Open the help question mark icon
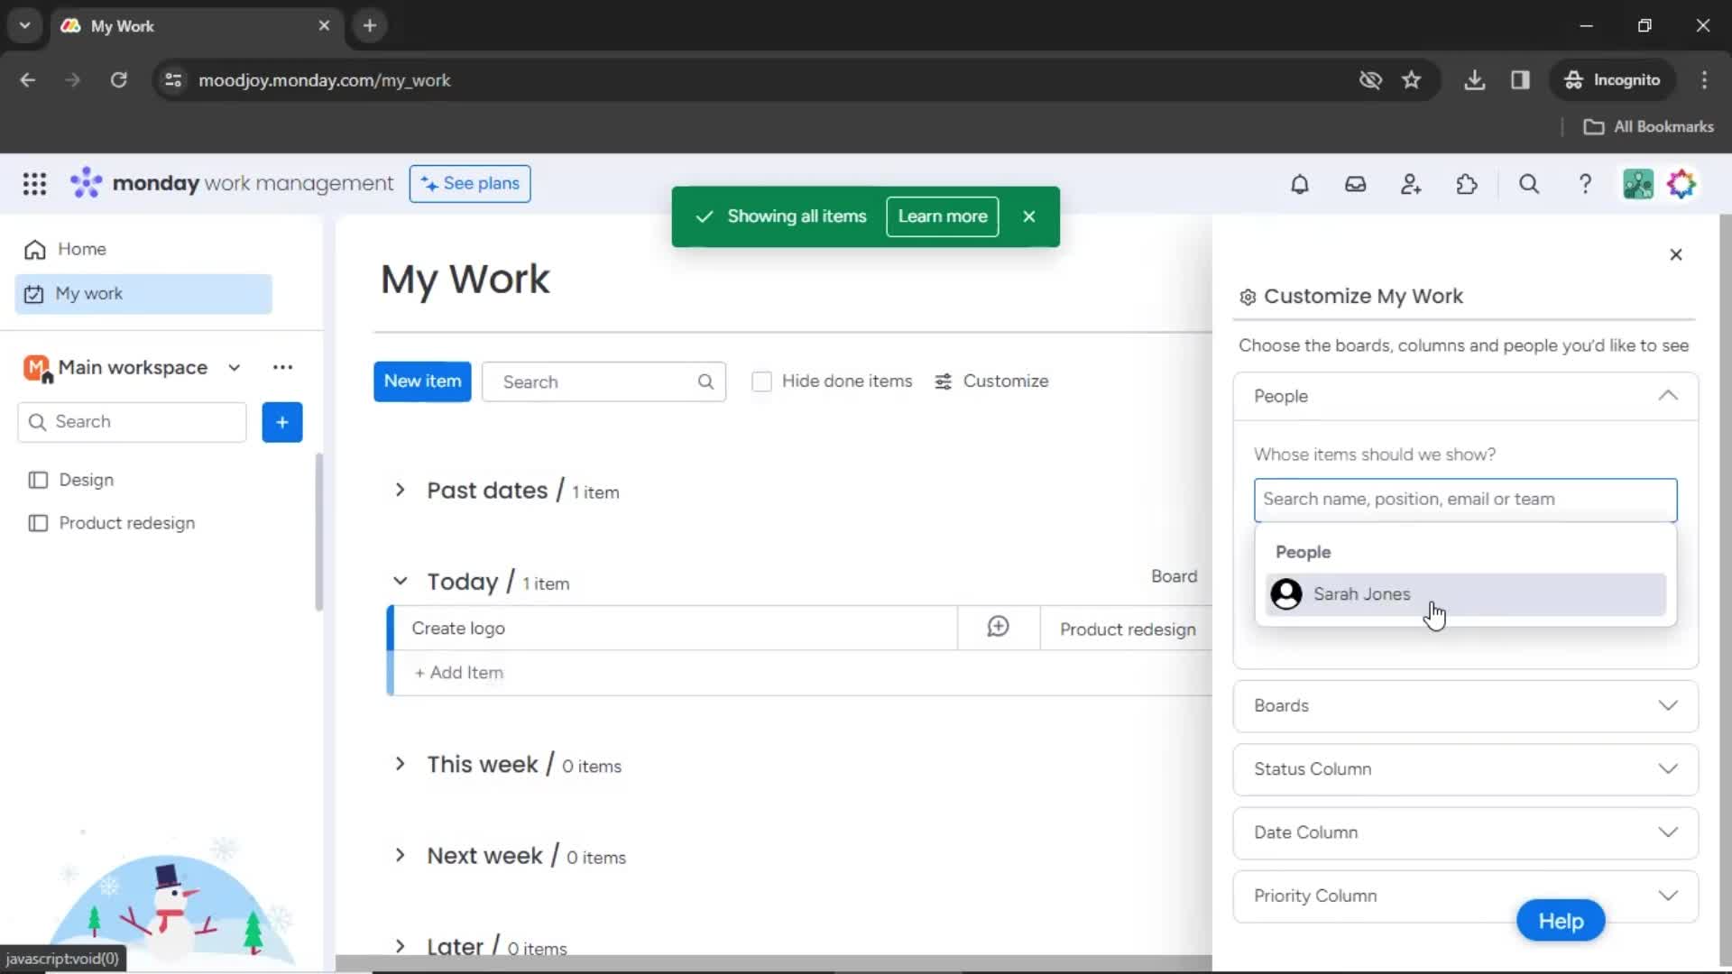The image size is (1732, 974). point(1585,184)
